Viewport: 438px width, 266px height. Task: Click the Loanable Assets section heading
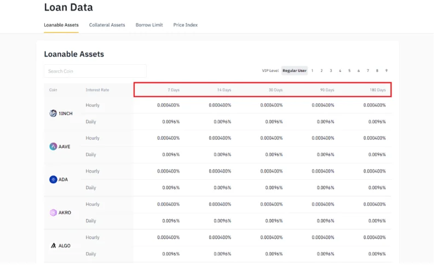tap(74, 54)
